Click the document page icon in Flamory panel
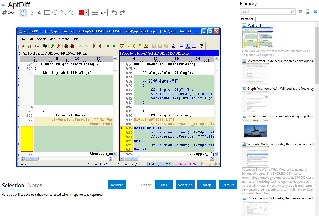 pyautogui.click(x=308, y=11)
